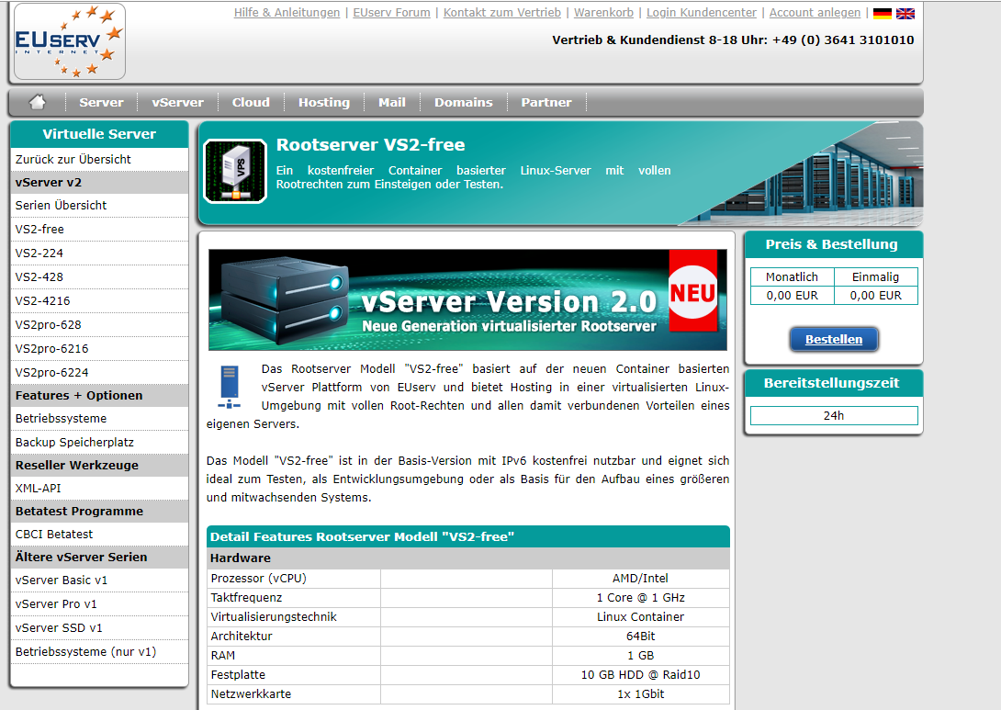Open CBCI Betatest in sidebar

pyautogui.click(x=99, y=534)
